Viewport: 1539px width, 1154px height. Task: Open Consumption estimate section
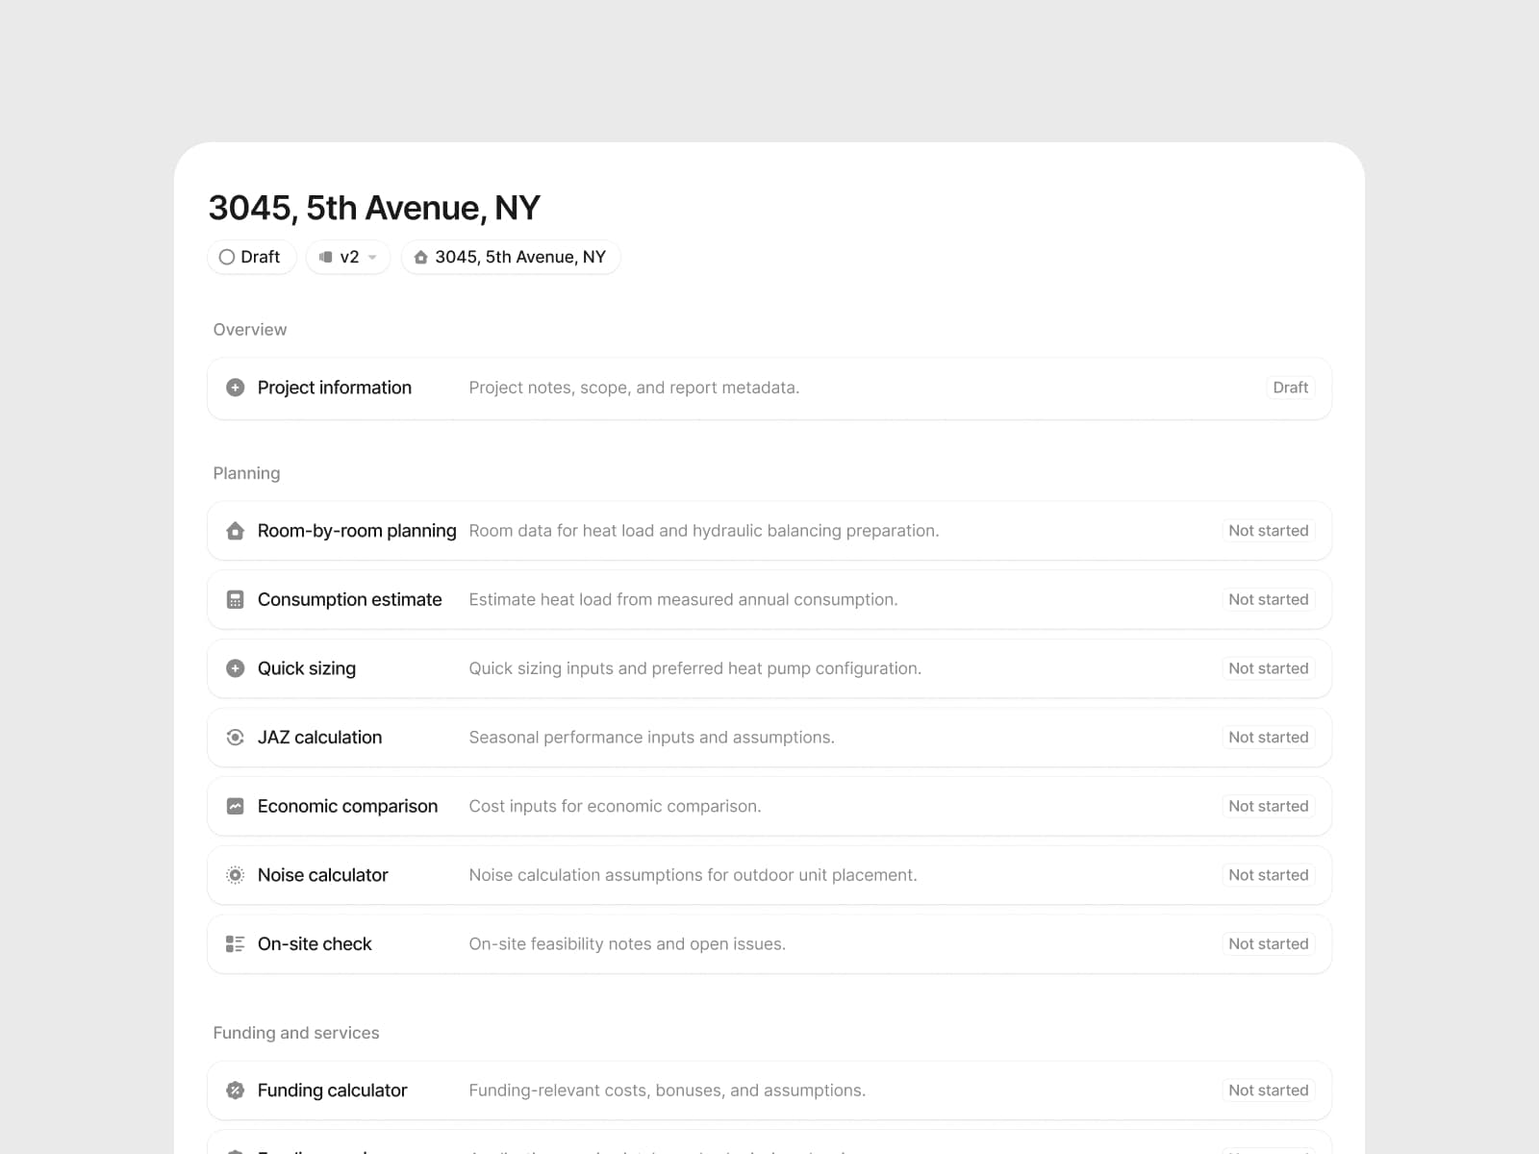769,600
